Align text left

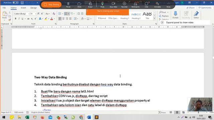60,19
